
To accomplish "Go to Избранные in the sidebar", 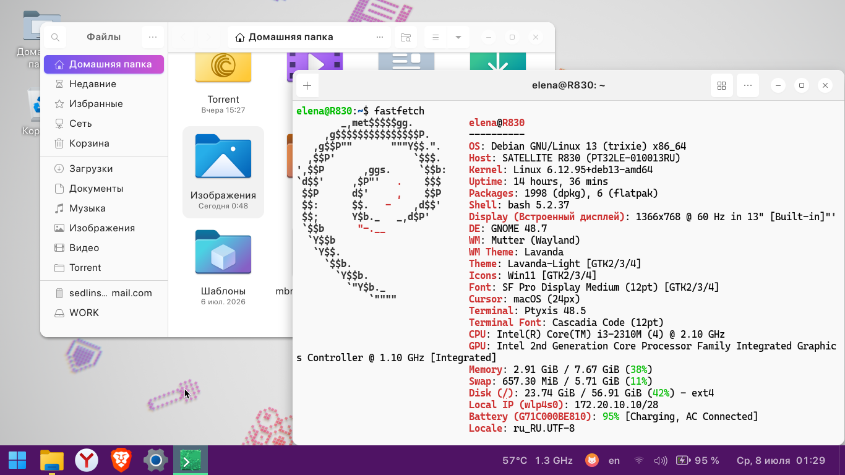I will click(x=104, y=104).
